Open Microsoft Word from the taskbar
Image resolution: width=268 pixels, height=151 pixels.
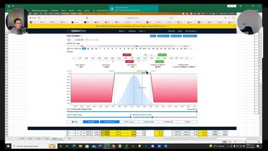100,146
